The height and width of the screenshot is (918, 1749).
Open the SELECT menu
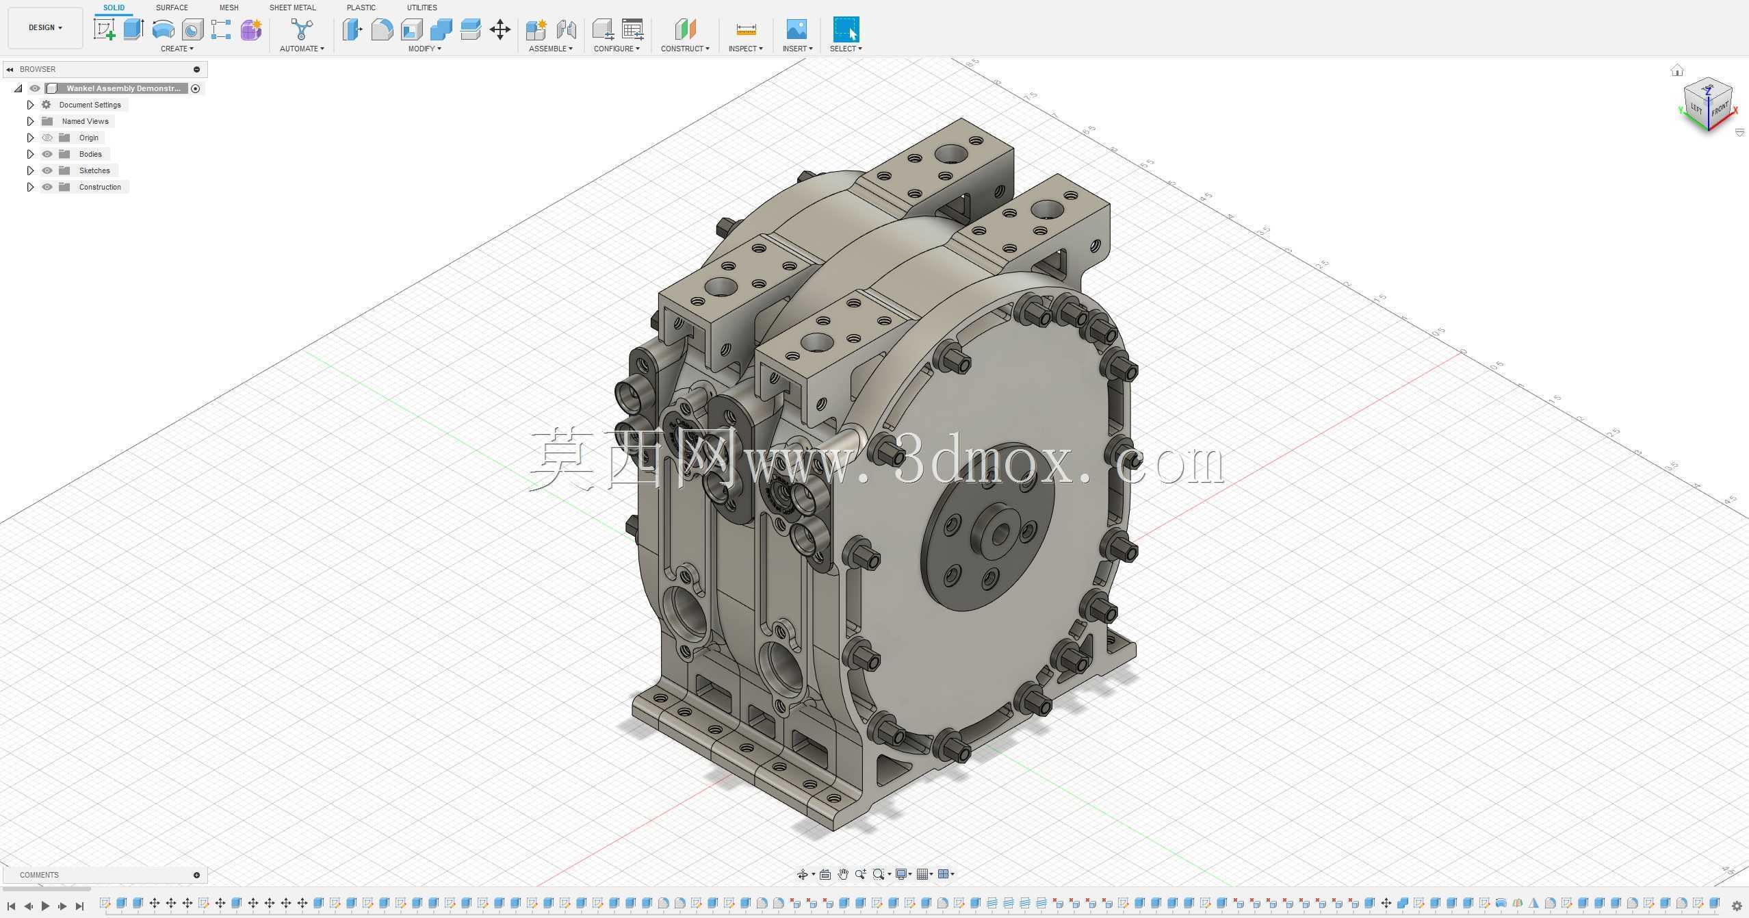(846, 49)
